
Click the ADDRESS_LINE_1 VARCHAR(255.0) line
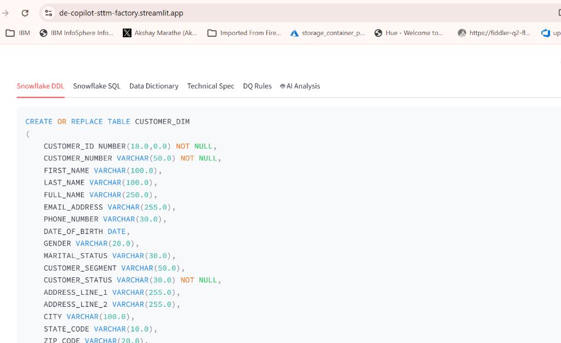[112, 292]
